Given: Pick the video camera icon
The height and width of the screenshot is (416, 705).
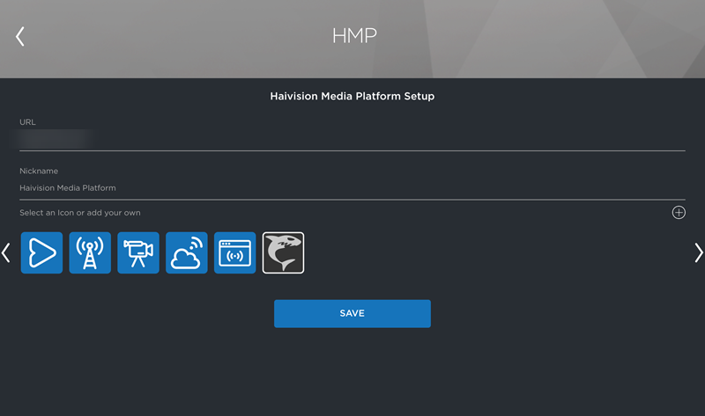Looking at the screenshot, I should pos(138,253).
